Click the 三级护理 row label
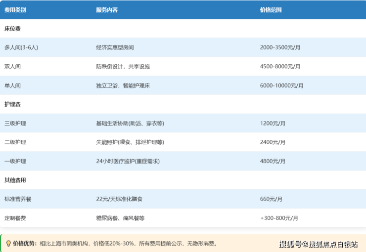Viewport: 366px width, 252px height. (x=15, y=124)
